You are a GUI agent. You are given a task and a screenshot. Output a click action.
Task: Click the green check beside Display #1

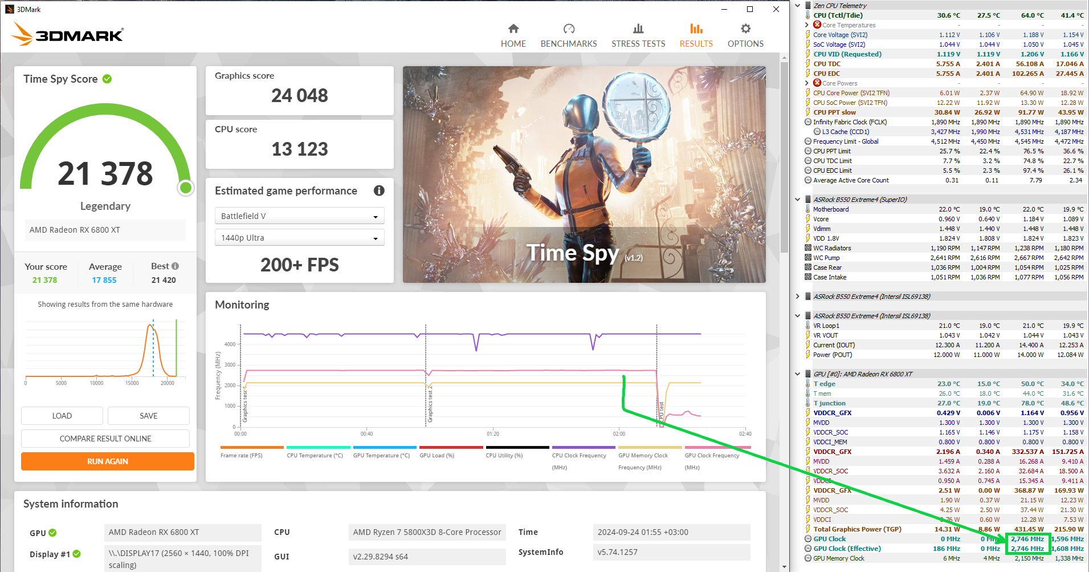[x=77, y=554]
